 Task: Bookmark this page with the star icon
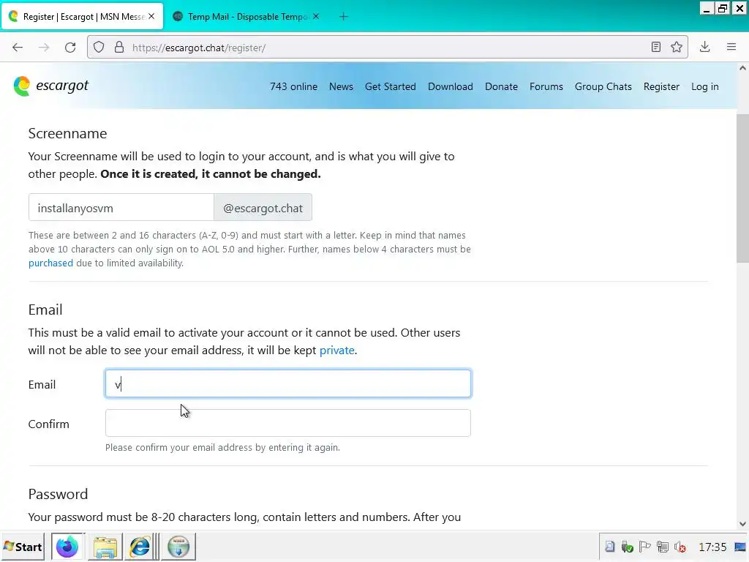tap(677, 47)
